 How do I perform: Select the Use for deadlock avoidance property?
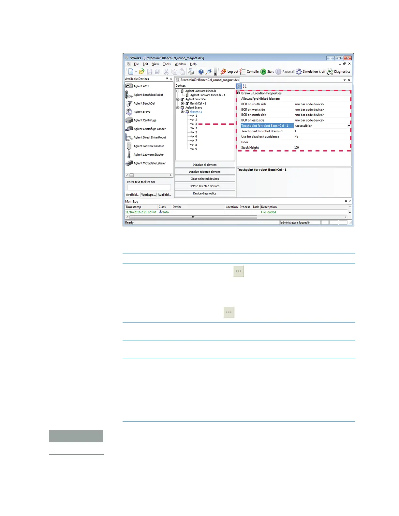tap(294, 137)
